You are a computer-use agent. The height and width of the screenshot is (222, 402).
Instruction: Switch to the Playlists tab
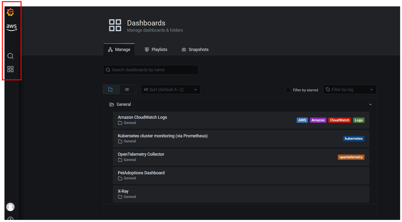pyautogui.click(x=156, y=50)
